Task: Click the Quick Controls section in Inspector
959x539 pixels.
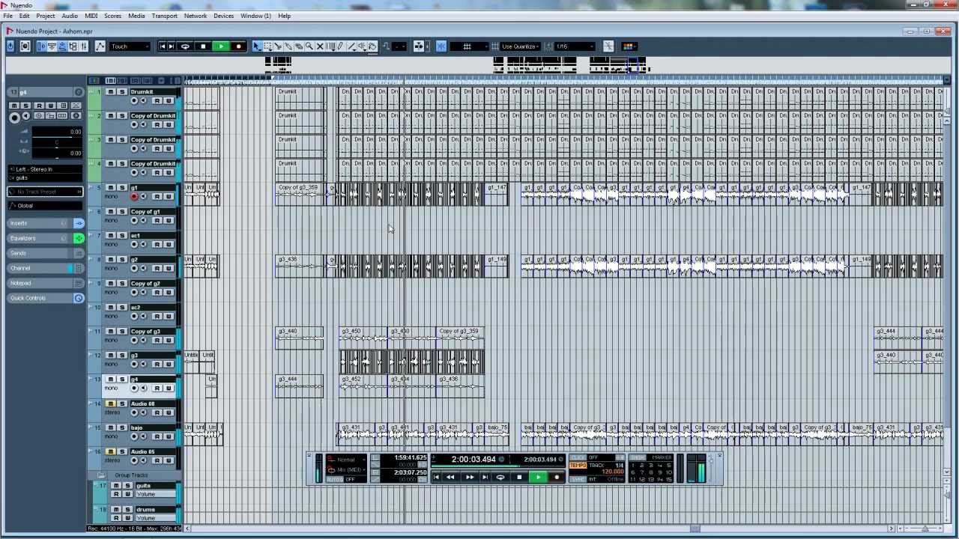Action: [x=39, y=298]
